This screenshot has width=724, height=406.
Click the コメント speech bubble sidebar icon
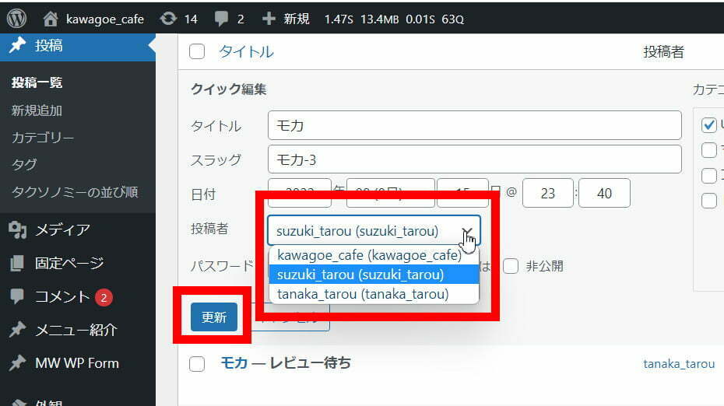17,296
